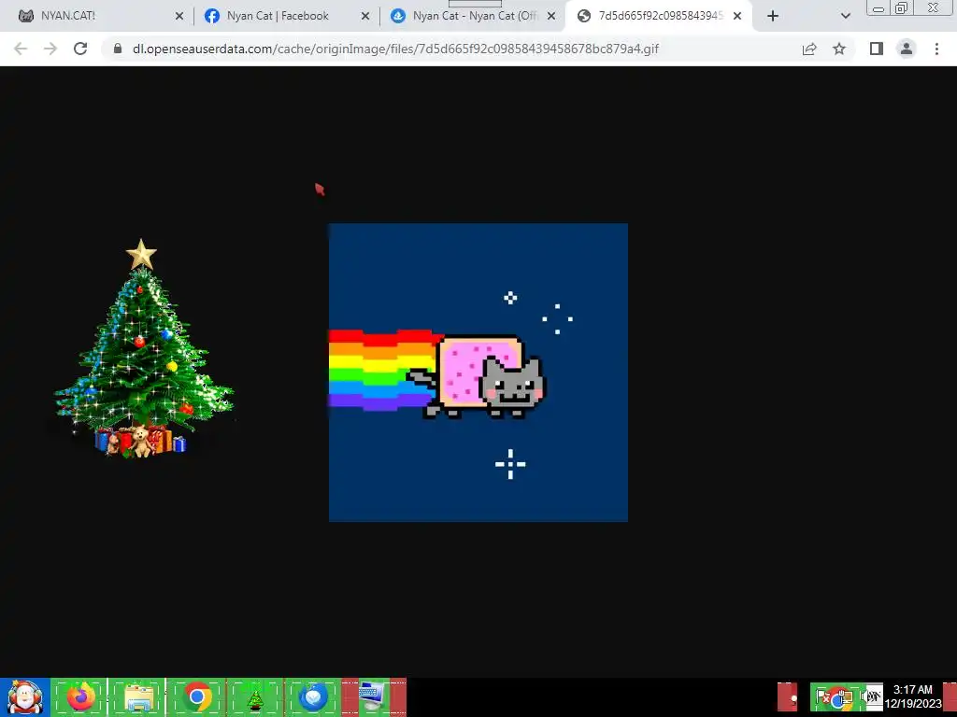Open File Explorer from the taskbar
Viewport: 957px width, 717px height.
coord(138,697)
